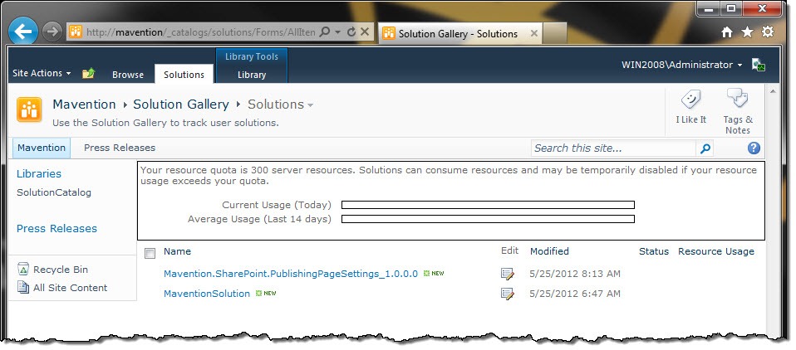
Task: Open the Library ribbon tab
Action: tap(252, 75)
